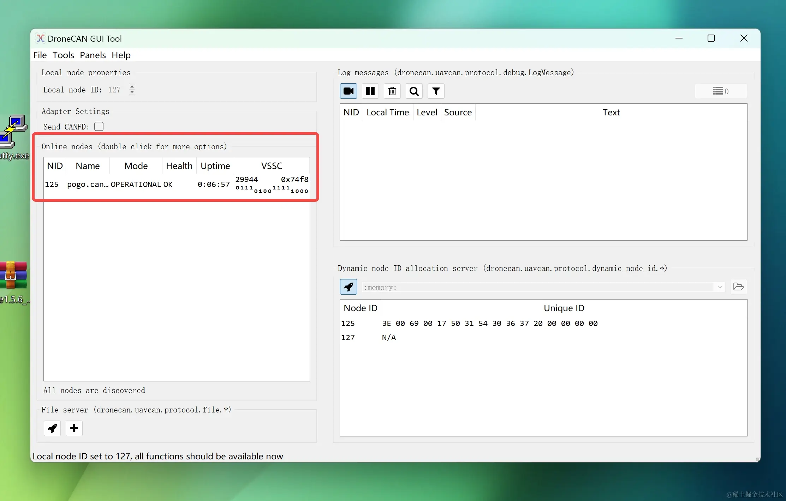786x501 pixels.
Task: Open the Tools menu
Action: [x=63, y=55]
